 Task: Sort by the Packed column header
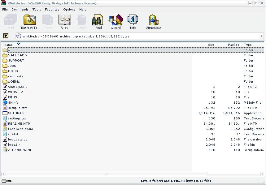coord(233,45)
